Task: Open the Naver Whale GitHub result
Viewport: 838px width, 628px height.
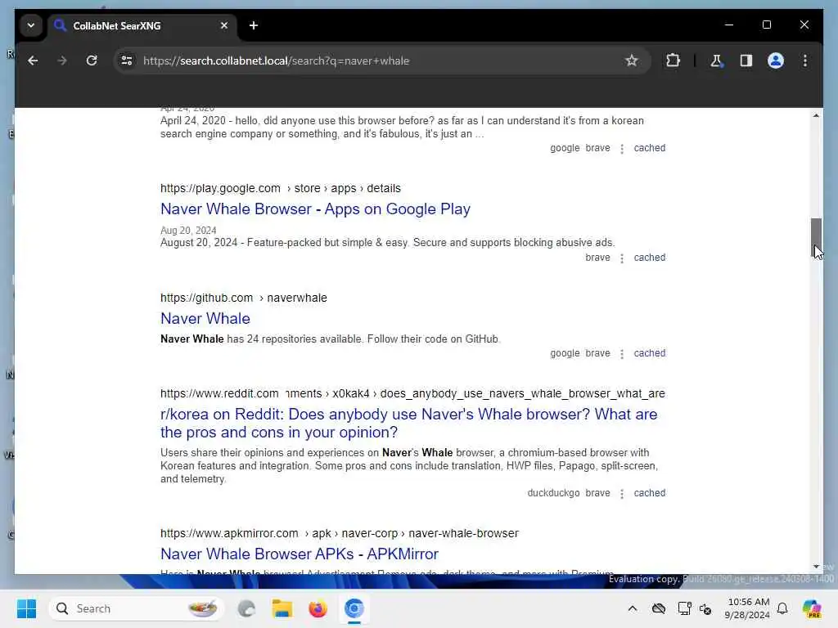Action: point(205,318)
